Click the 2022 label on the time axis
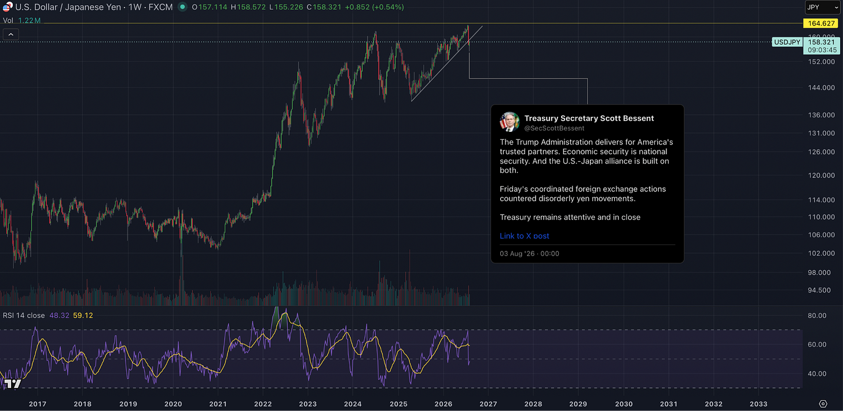The image size is (843, 411). click(263, 403)
